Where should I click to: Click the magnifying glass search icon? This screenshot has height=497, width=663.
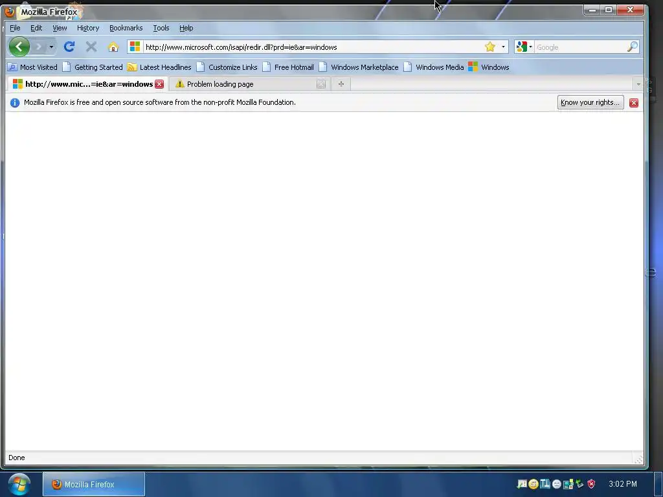coord(632,47)
